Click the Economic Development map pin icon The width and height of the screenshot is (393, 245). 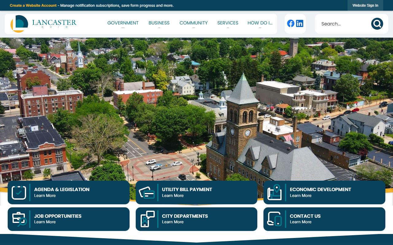pyautogui.click(x=274, y=192)
